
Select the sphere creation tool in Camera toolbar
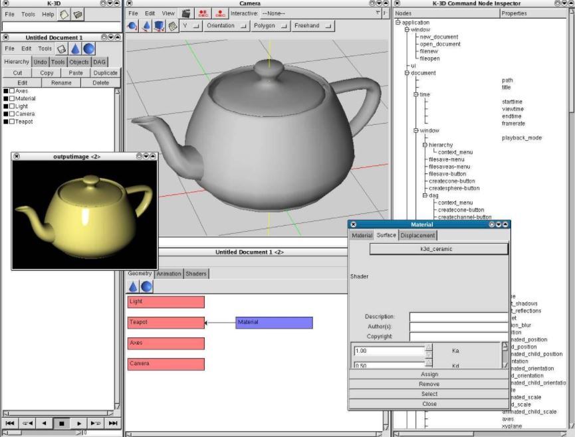click(x=132, y=27)
